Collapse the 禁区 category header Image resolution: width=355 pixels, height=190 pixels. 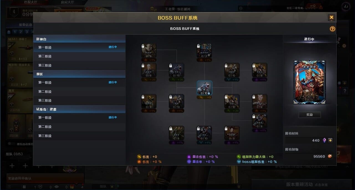click(x=79, y=74)
